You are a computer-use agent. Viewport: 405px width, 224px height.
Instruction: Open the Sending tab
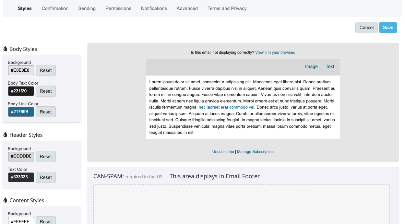pos(87,8)
